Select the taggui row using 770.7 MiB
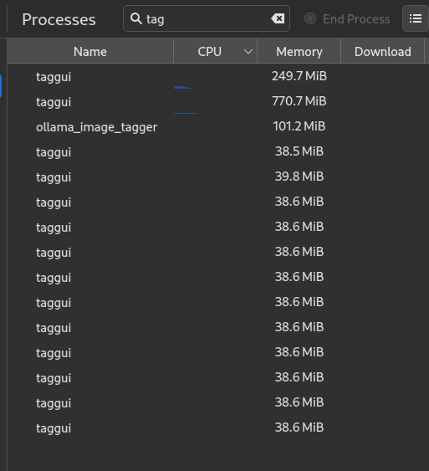The height and width of the screenshot is (471, 429). tap(218, 101)
